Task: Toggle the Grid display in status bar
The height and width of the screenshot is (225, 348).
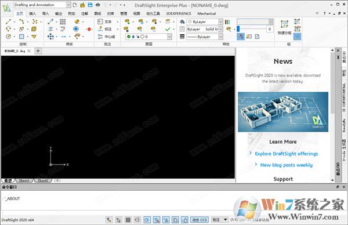Action: (128, 220)
